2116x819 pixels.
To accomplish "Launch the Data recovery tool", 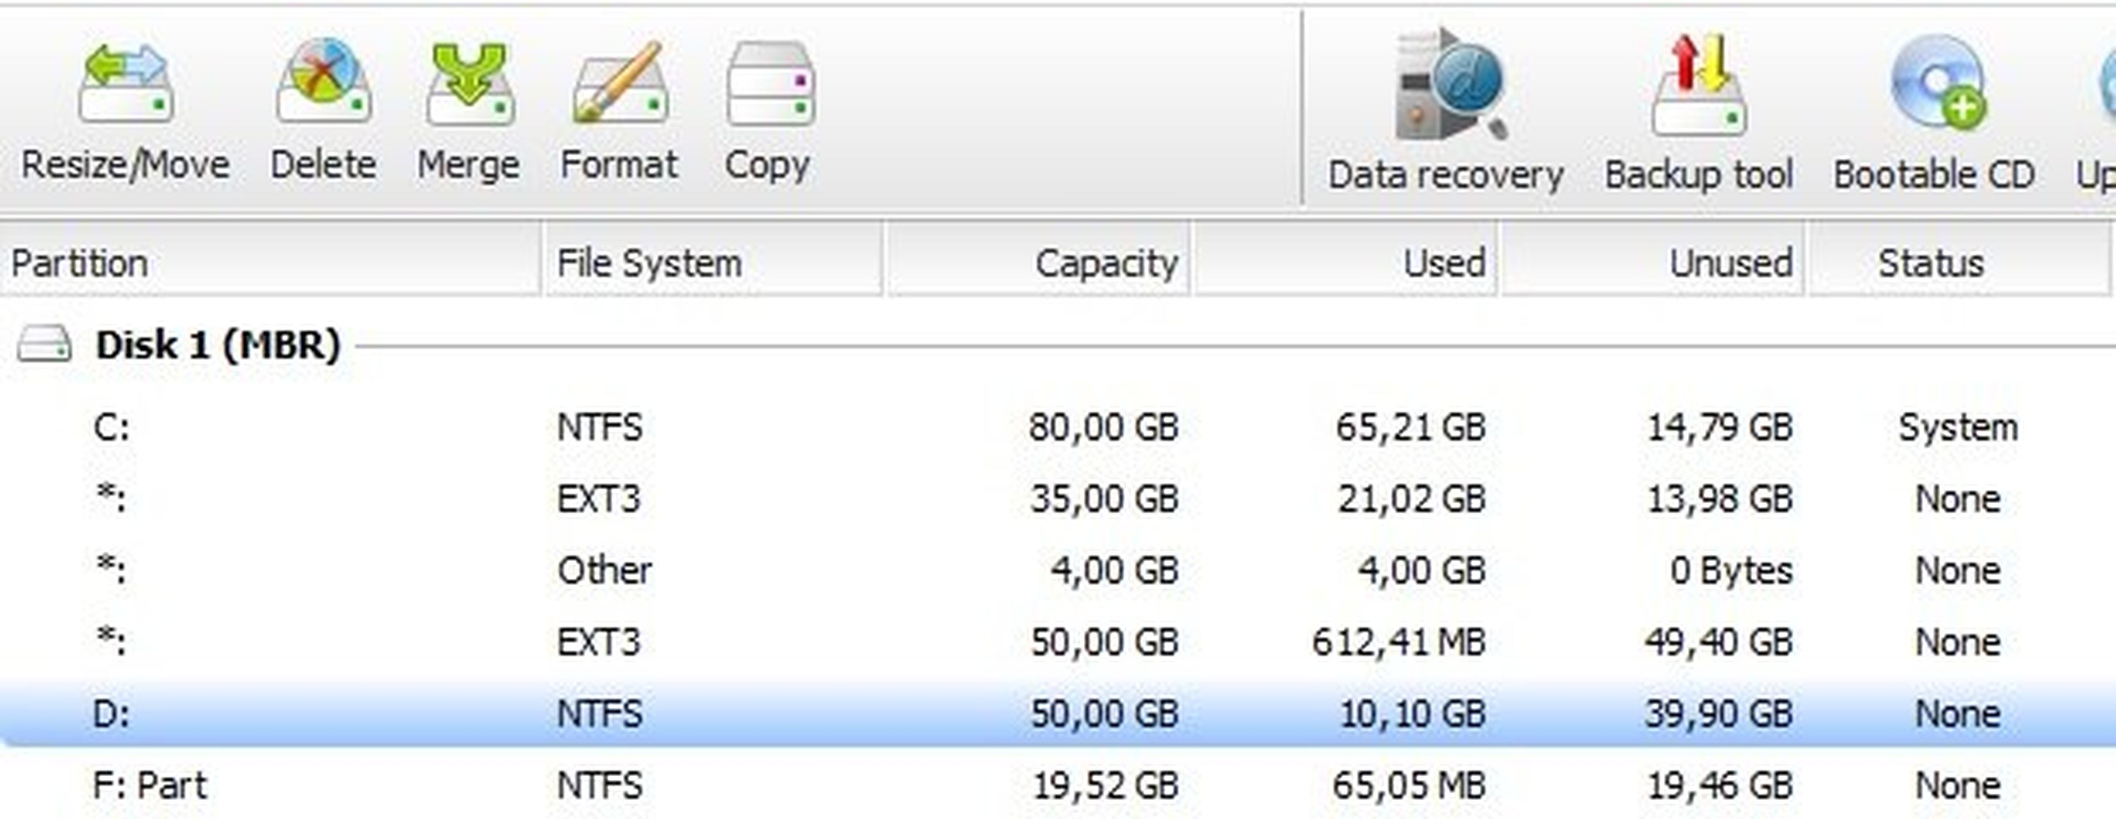I will 1451,84.
